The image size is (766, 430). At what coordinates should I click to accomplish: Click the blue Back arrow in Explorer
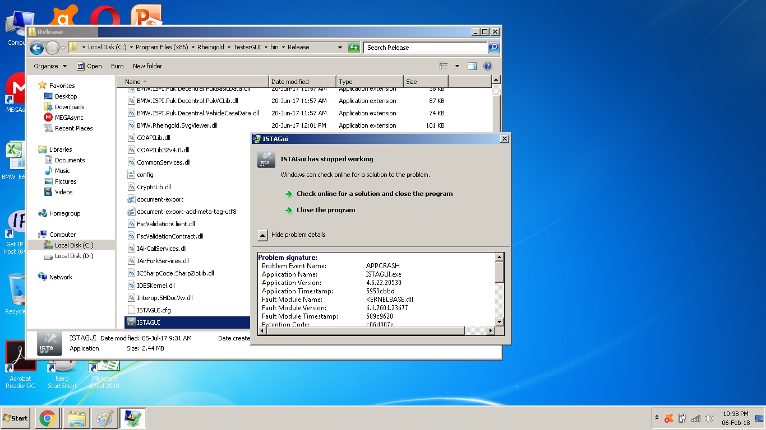click(x=36, y=48)
